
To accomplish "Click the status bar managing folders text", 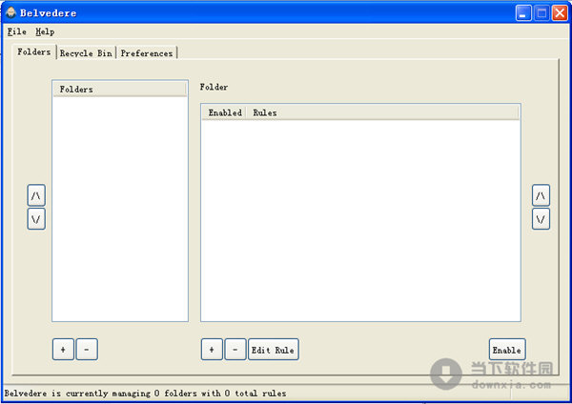I will [145, 394].
